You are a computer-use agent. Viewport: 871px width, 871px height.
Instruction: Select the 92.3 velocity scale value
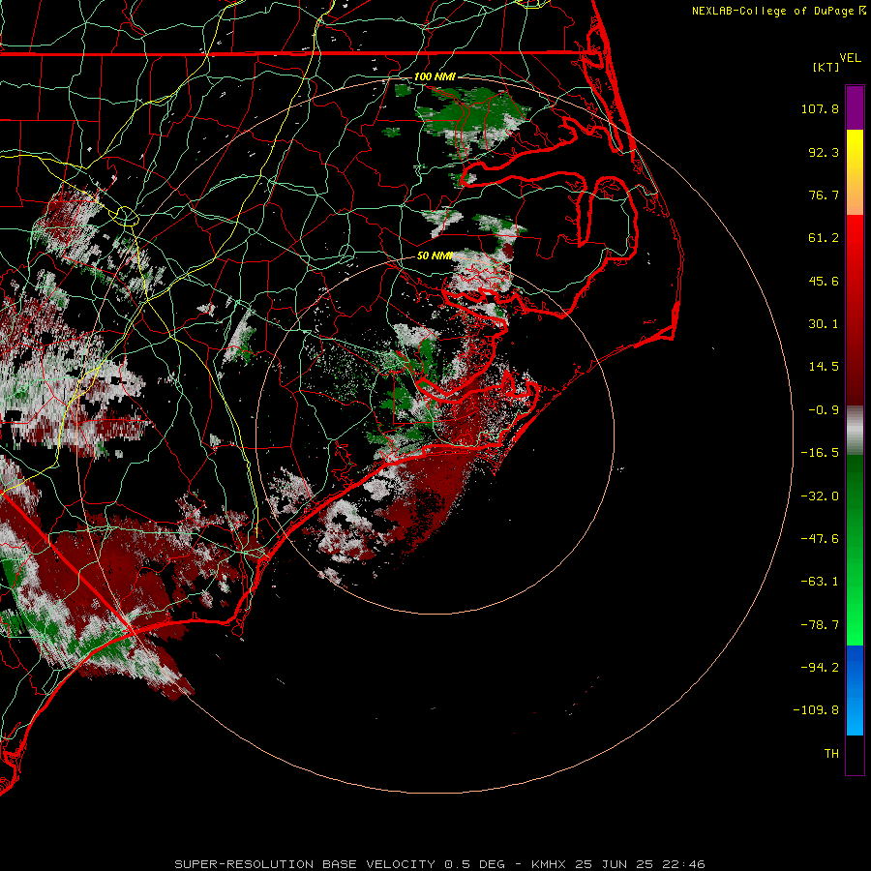tap(824, 152)
